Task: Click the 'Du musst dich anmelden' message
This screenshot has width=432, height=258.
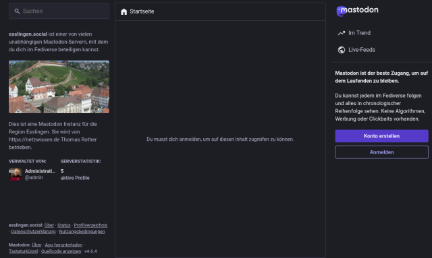Action: point(220,139)
